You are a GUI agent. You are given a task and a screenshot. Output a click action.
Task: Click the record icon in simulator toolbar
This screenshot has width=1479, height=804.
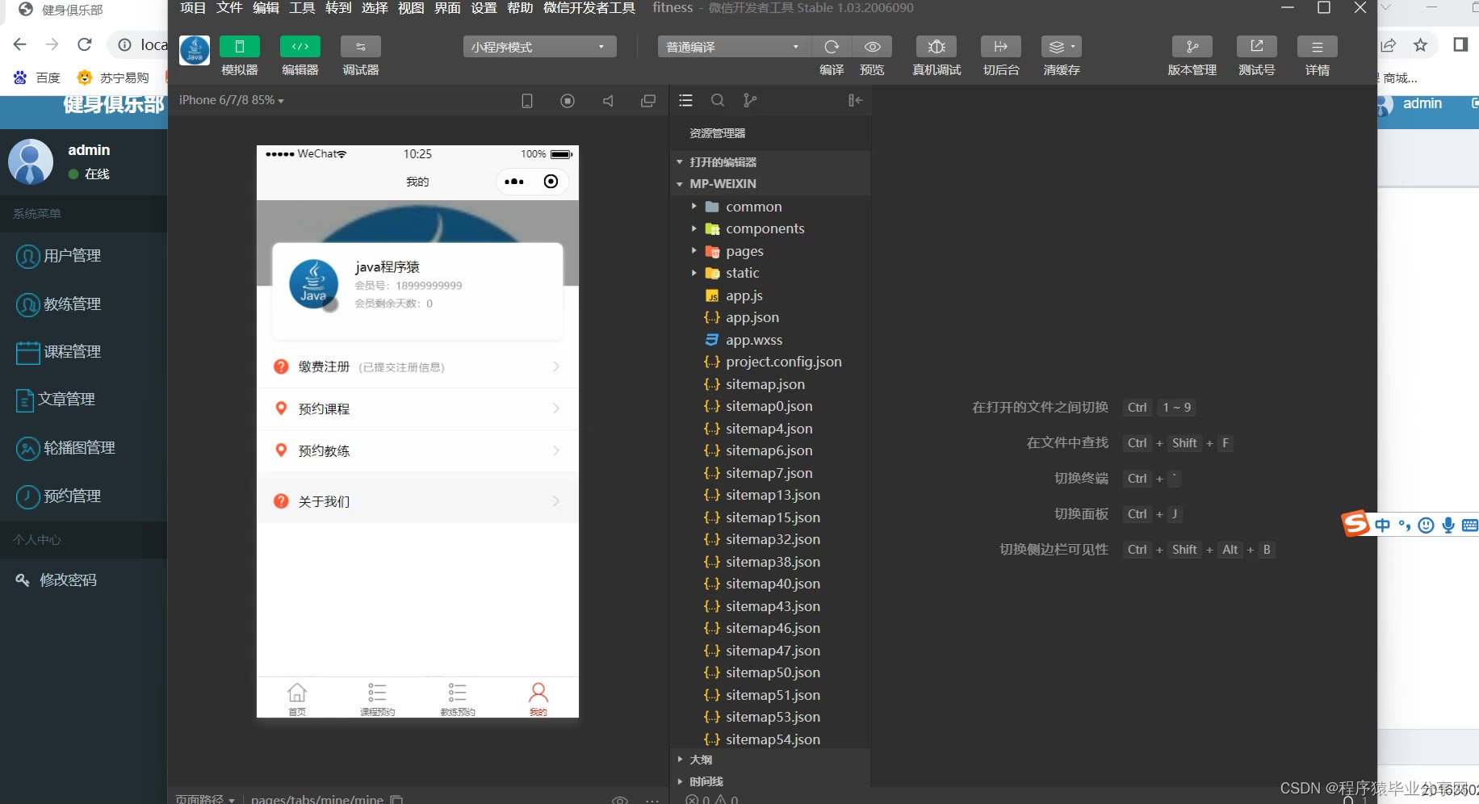click(x=568, y=101)
